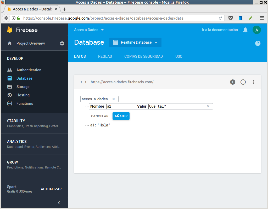The width and height of the screenshot is (268, 209).
Task: Open the notifications bell
Action: point(245,30)
